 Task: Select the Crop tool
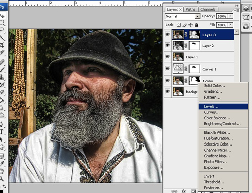[x=2, y=45]
